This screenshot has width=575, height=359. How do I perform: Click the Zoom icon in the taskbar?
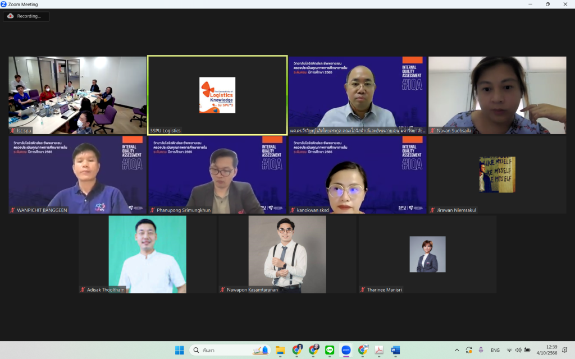click(346, 350)
